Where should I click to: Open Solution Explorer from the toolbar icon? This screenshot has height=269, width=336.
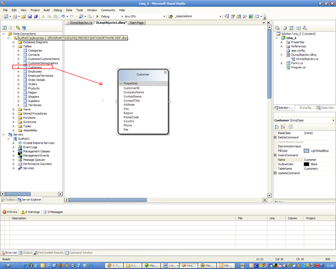pyautogui.click(x=227, y=16)
